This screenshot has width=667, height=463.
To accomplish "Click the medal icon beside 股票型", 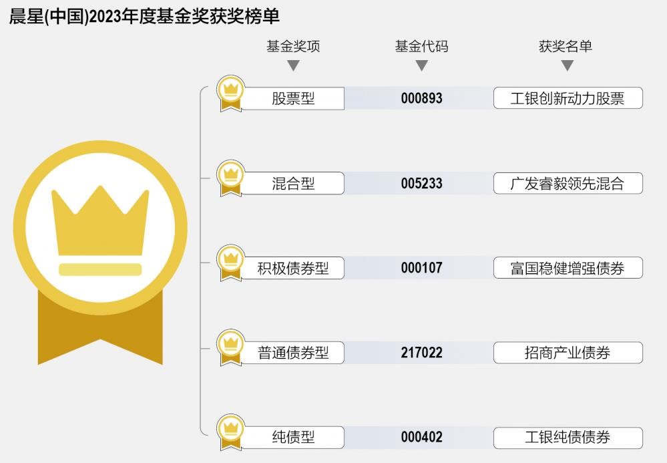I will 230,94.
